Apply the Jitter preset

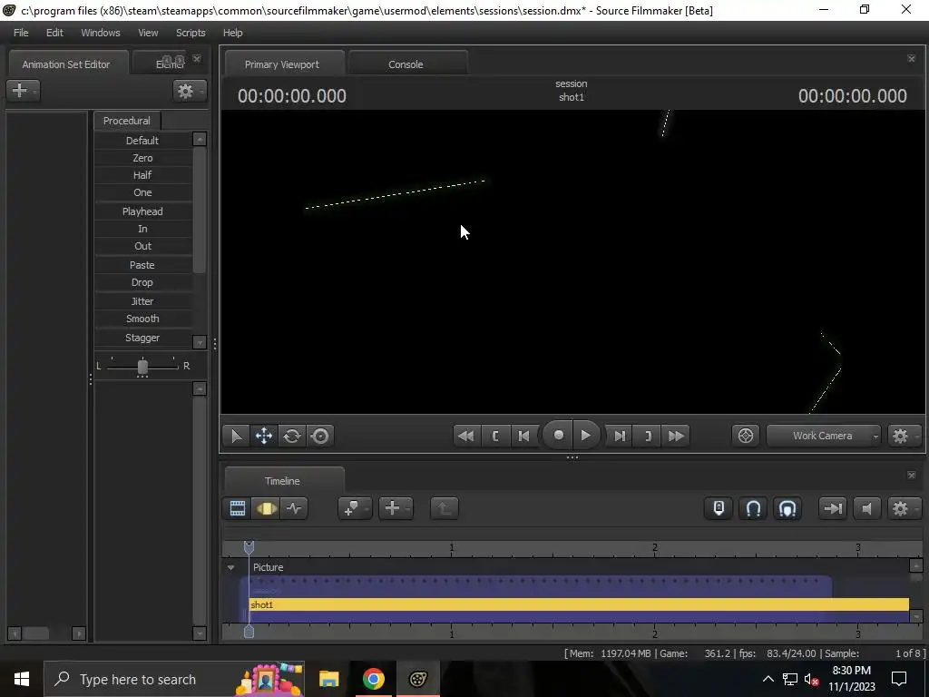click(142, 301)
